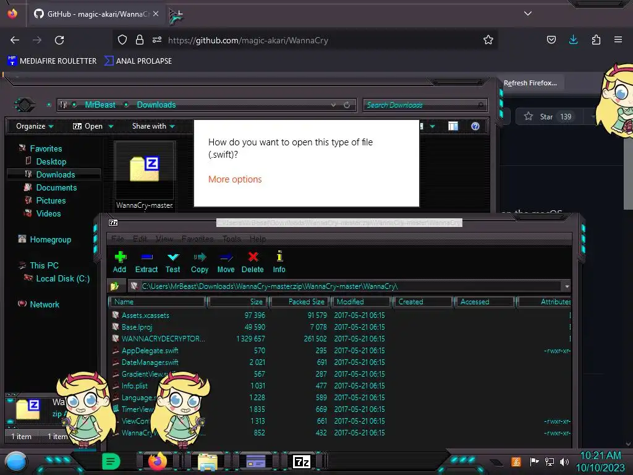633x475 pixels.
Task: Go up one folder in 7-Zip
Action: click(114, 286)
